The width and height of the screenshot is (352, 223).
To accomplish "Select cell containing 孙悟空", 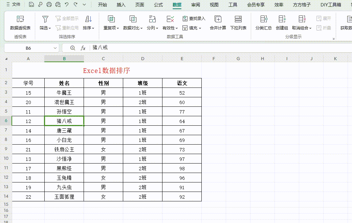I will coord(64,111).
